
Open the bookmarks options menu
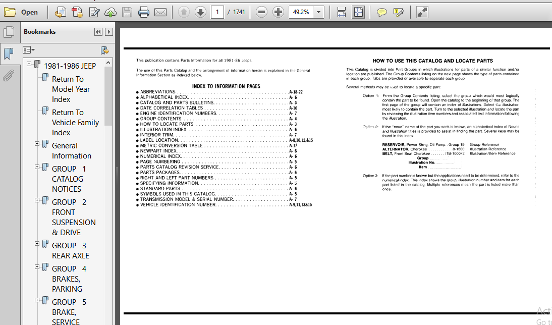pyautogui.click(x=29, y=50)
